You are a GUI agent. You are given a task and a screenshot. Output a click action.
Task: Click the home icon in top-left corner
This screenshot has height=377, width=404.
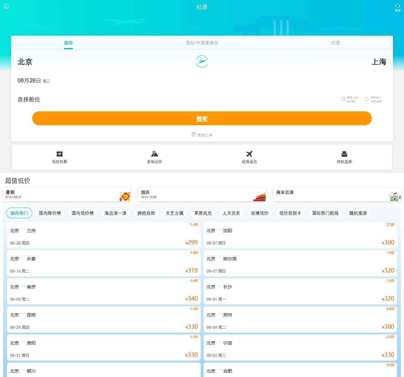pyautogui.click(x=6, y=6)
